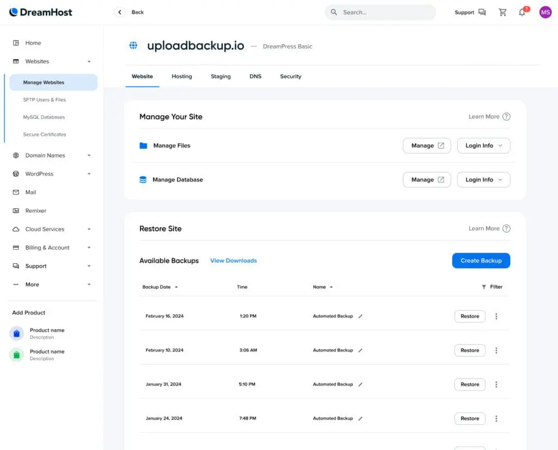Viewport: 558px width, 450px height.
Task: Collapse the Websites sidebar section
Action: click(x=89, y=62)
